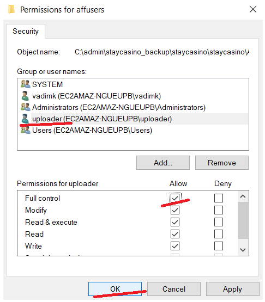This screenshot has width=265, height=302.
Task: Select the SYSTEM group icon
Action: point(26,84)
